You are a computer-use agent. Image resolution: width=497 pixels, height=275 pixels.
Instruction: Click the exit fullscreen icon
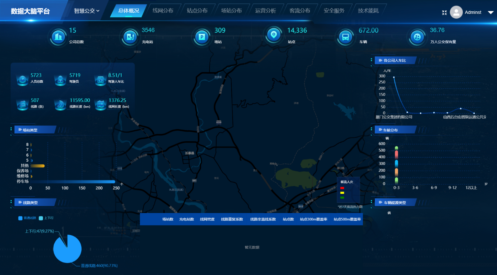click(x=444, y=13)
